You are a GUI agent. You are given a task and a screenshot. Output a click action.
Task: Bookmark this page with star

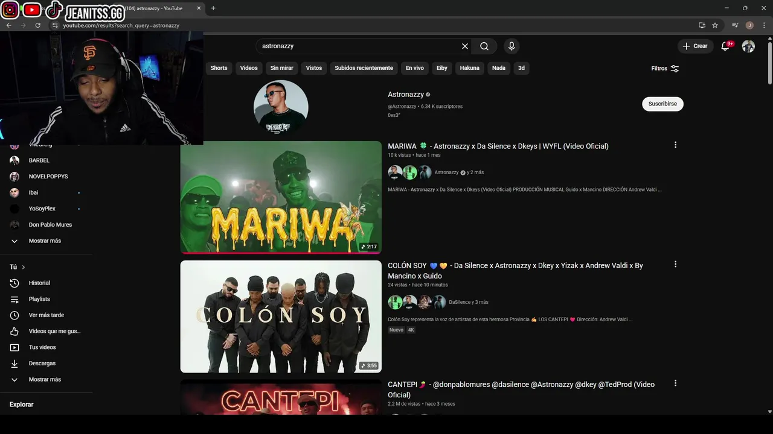coord(715,25)
